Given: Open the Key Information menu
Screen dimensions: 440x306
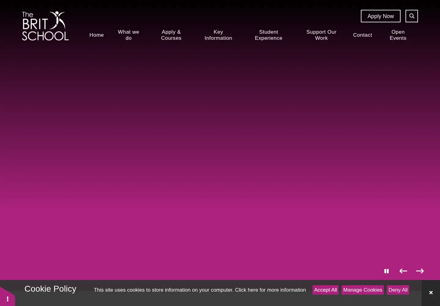Looking at the screenshot, I should tap(218, 35).
